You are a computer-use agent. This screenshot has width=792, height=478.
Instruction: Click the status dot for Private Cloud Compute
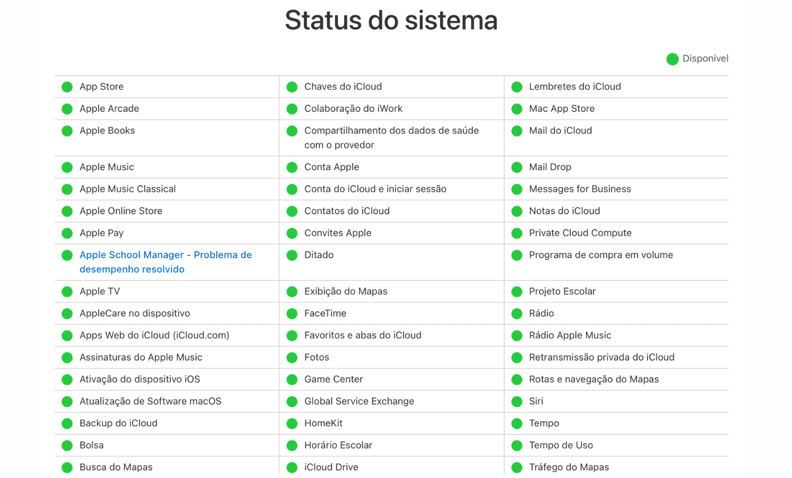click(x=517, y=233)
